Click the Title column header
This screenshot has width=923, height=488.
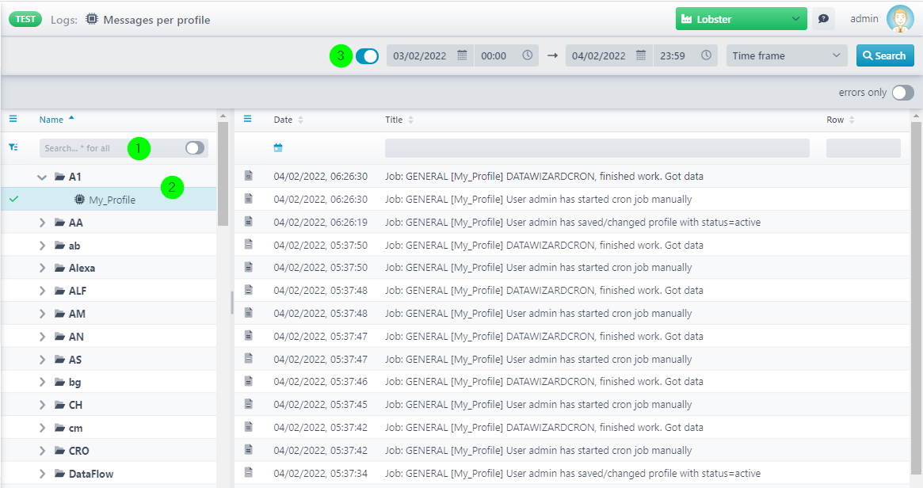[394, 120]
